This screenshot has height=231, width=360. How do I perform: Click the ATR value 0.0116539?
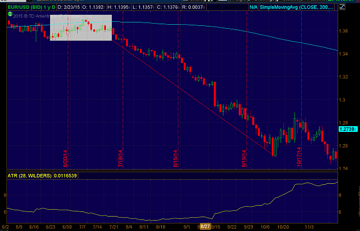click(x=65, y=176)
